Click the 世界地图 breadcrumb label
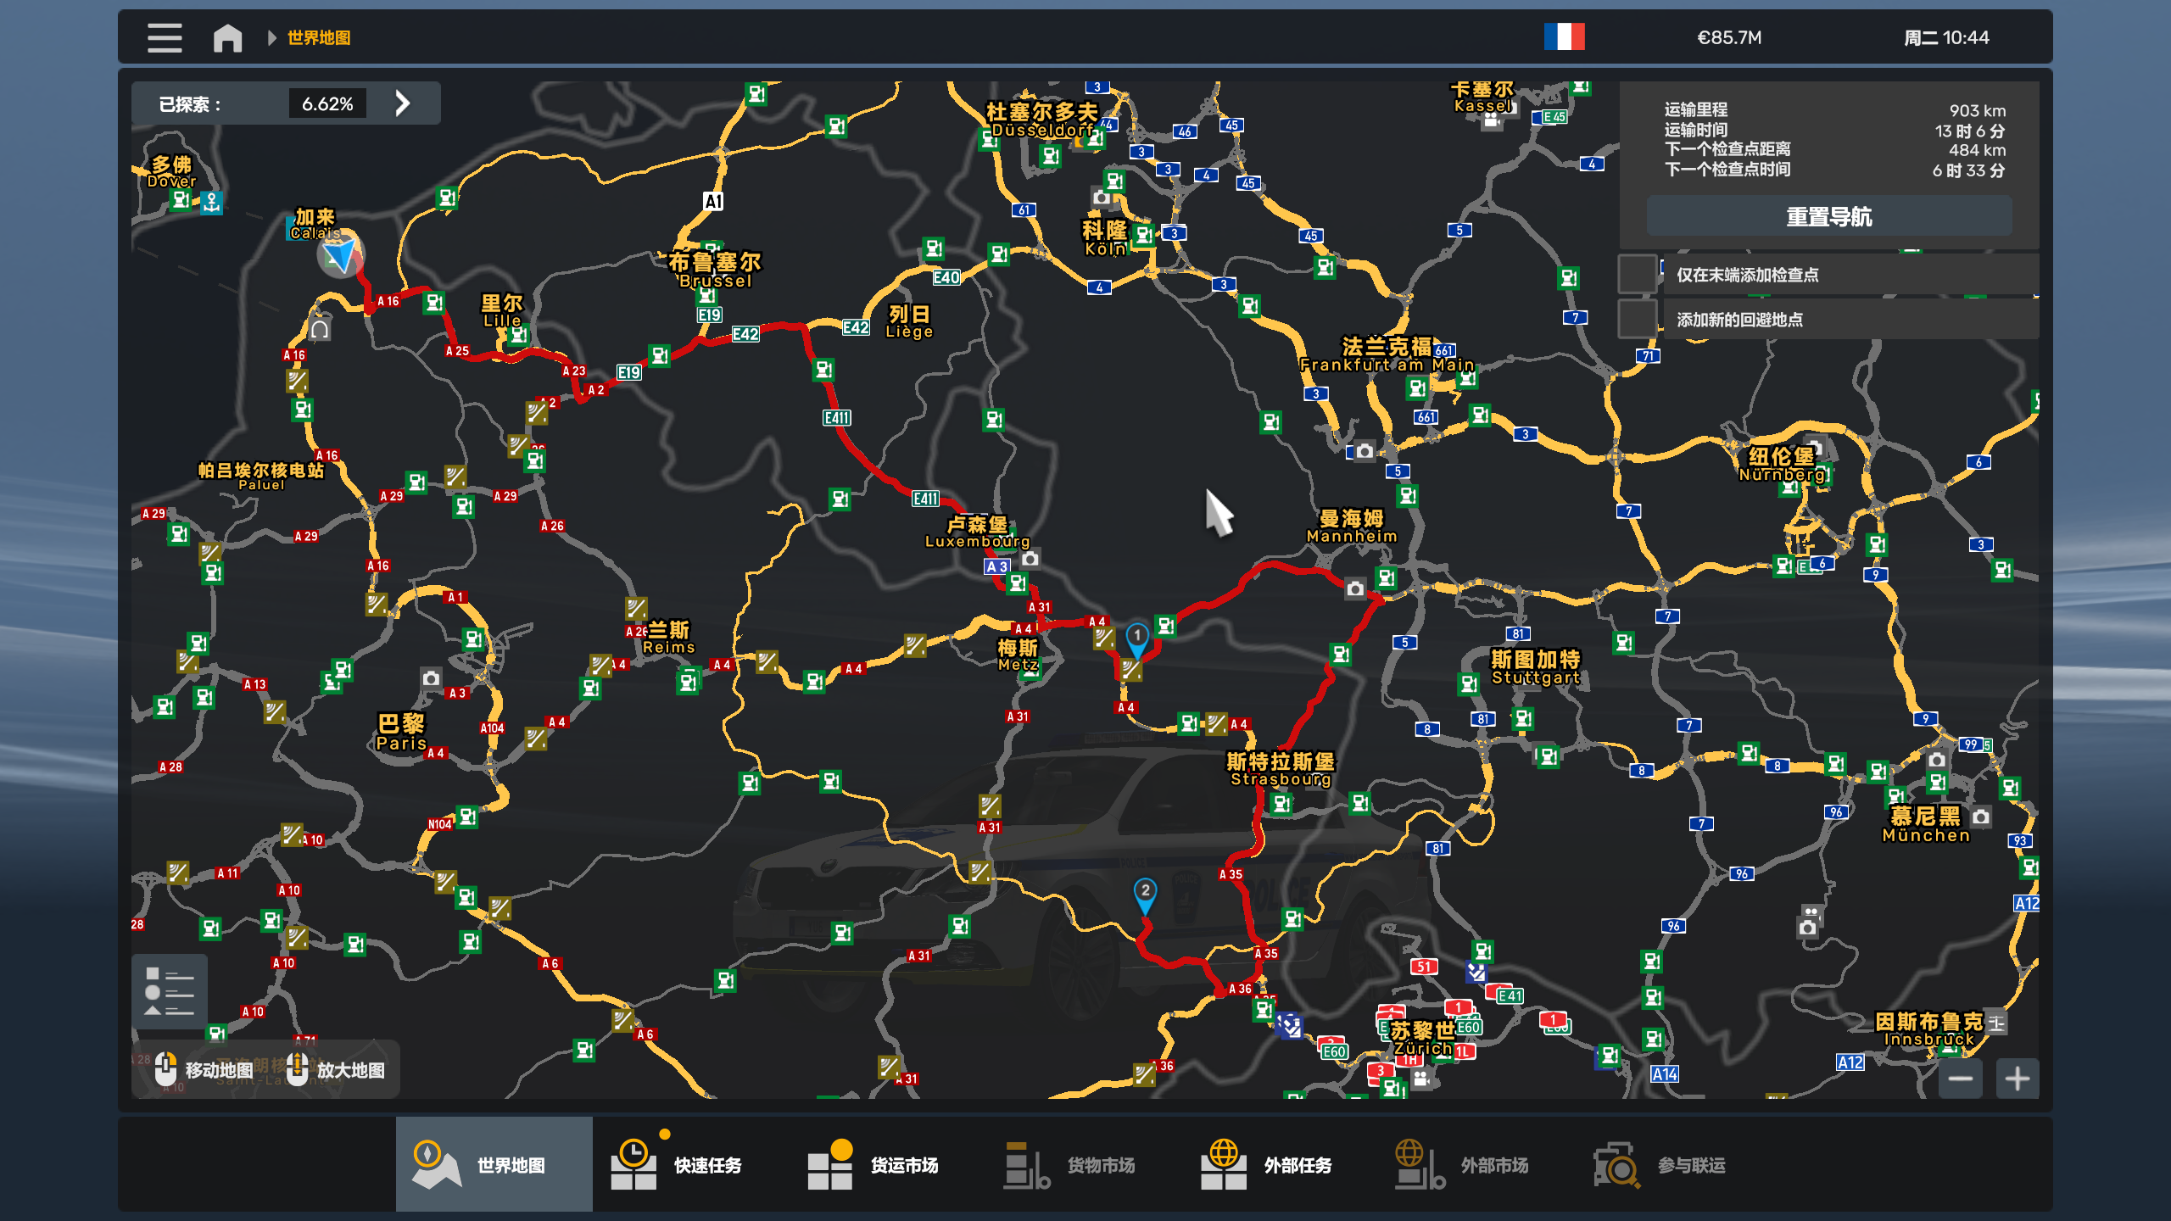The width and height of the screenshot is (2171, 1221). [319, 37]
